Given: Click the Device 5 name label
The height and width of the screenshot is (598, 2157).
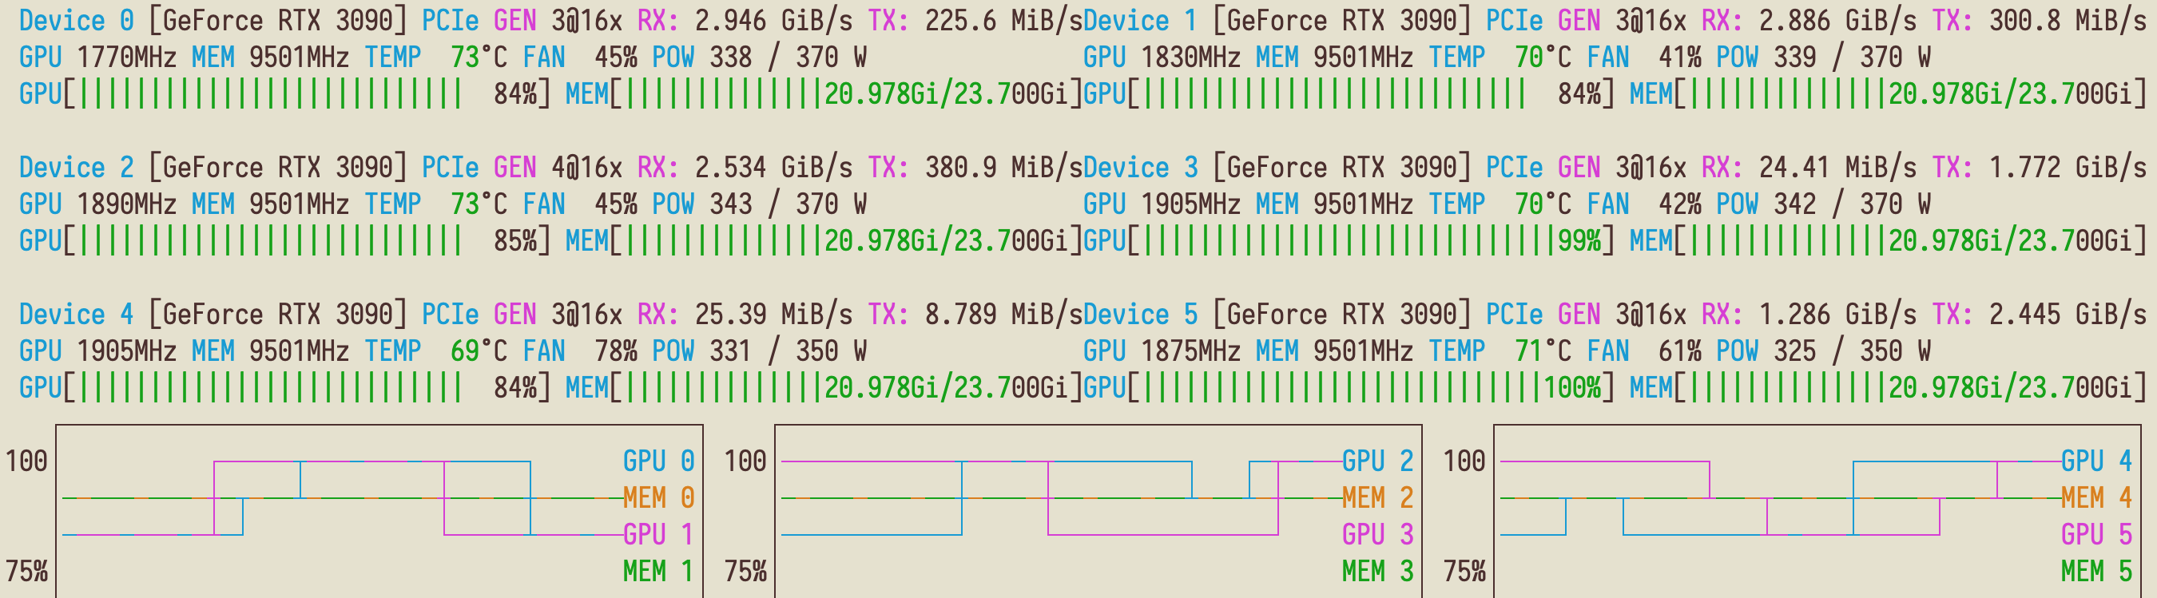Looking at the screenshot, I should (x=1140, y=315).
